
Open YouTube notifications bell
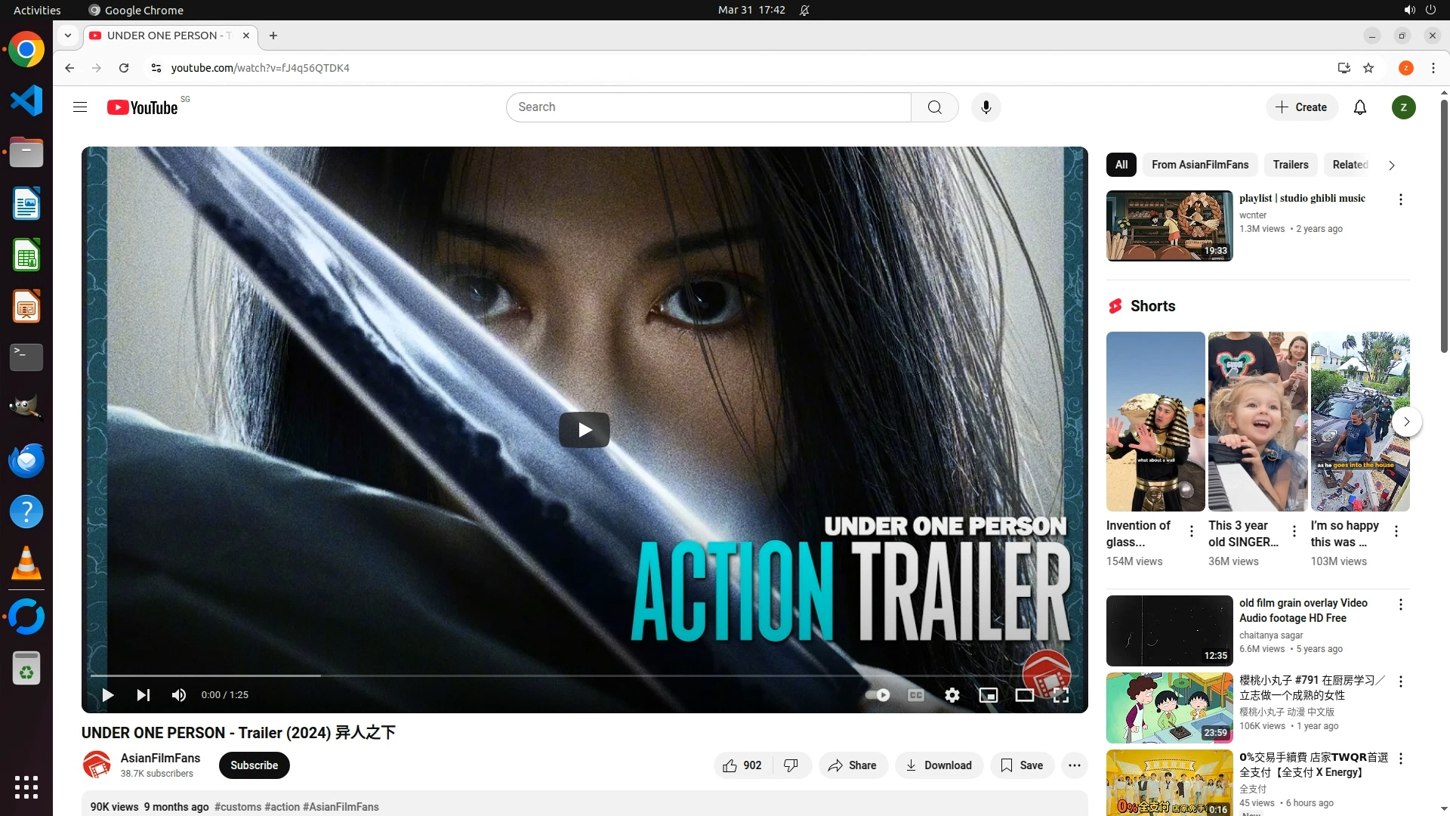click(1359, 107)
